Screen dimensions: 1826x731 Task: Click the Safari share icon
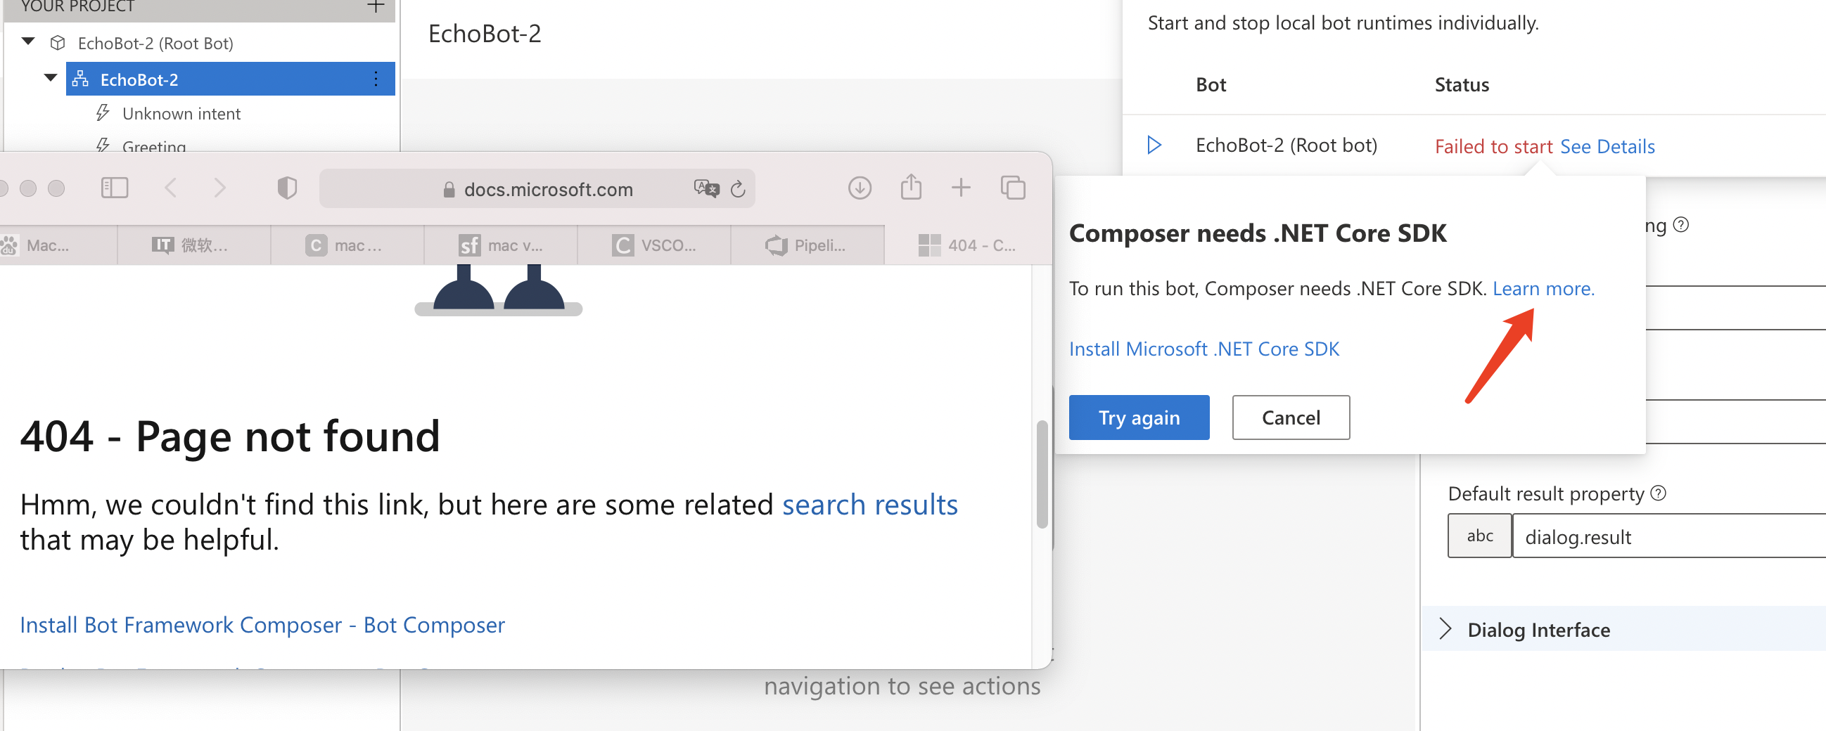click(x=911, y=187)
